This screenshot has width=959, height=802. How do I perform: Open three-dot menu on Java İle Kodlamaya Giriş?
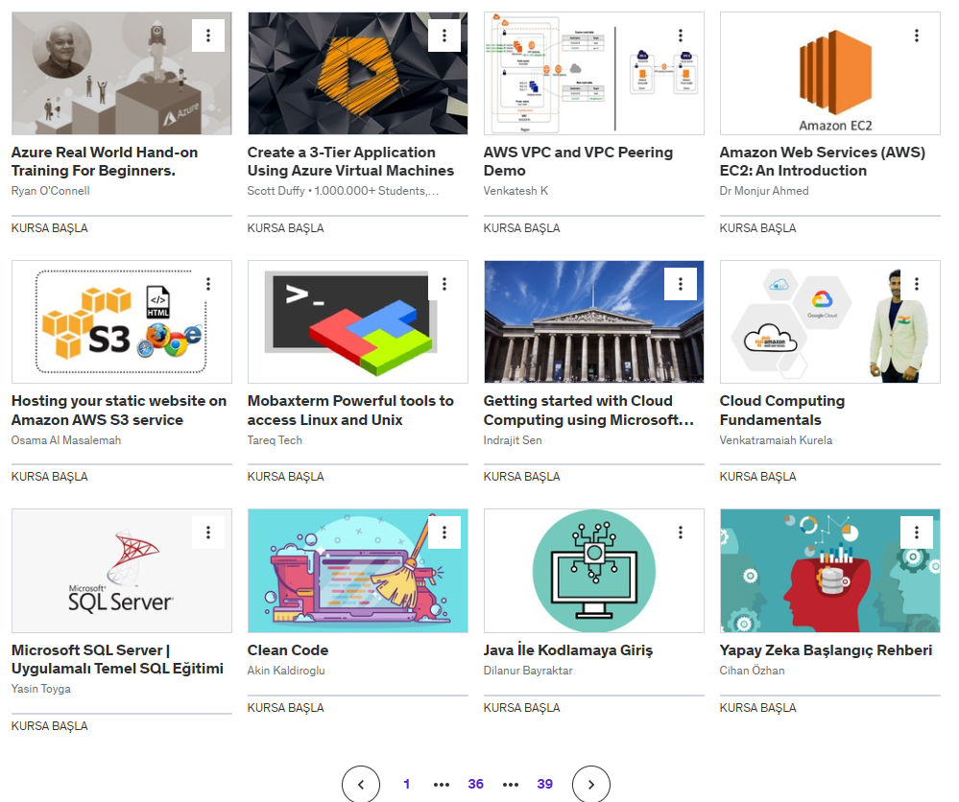681,532
